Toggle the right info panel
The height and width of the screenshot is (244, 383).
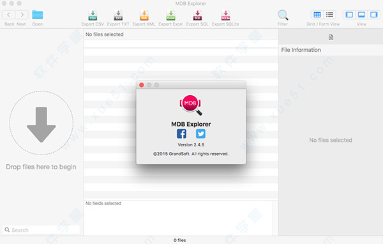pyautogui.click(x=374, y=15)
